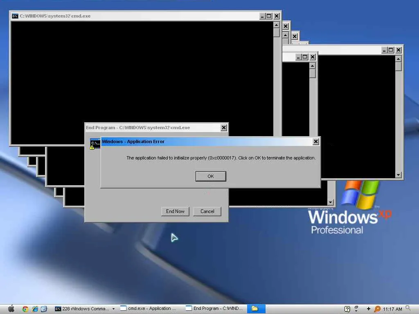Minimize the titled C:\WINDOWS\system32\cmd.exe window

[x=262, y=16]
